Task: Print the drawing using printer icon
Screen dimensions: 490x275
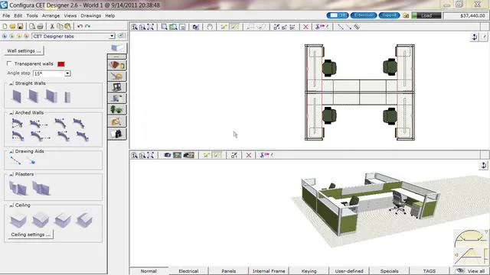Action: coord(40,27)
